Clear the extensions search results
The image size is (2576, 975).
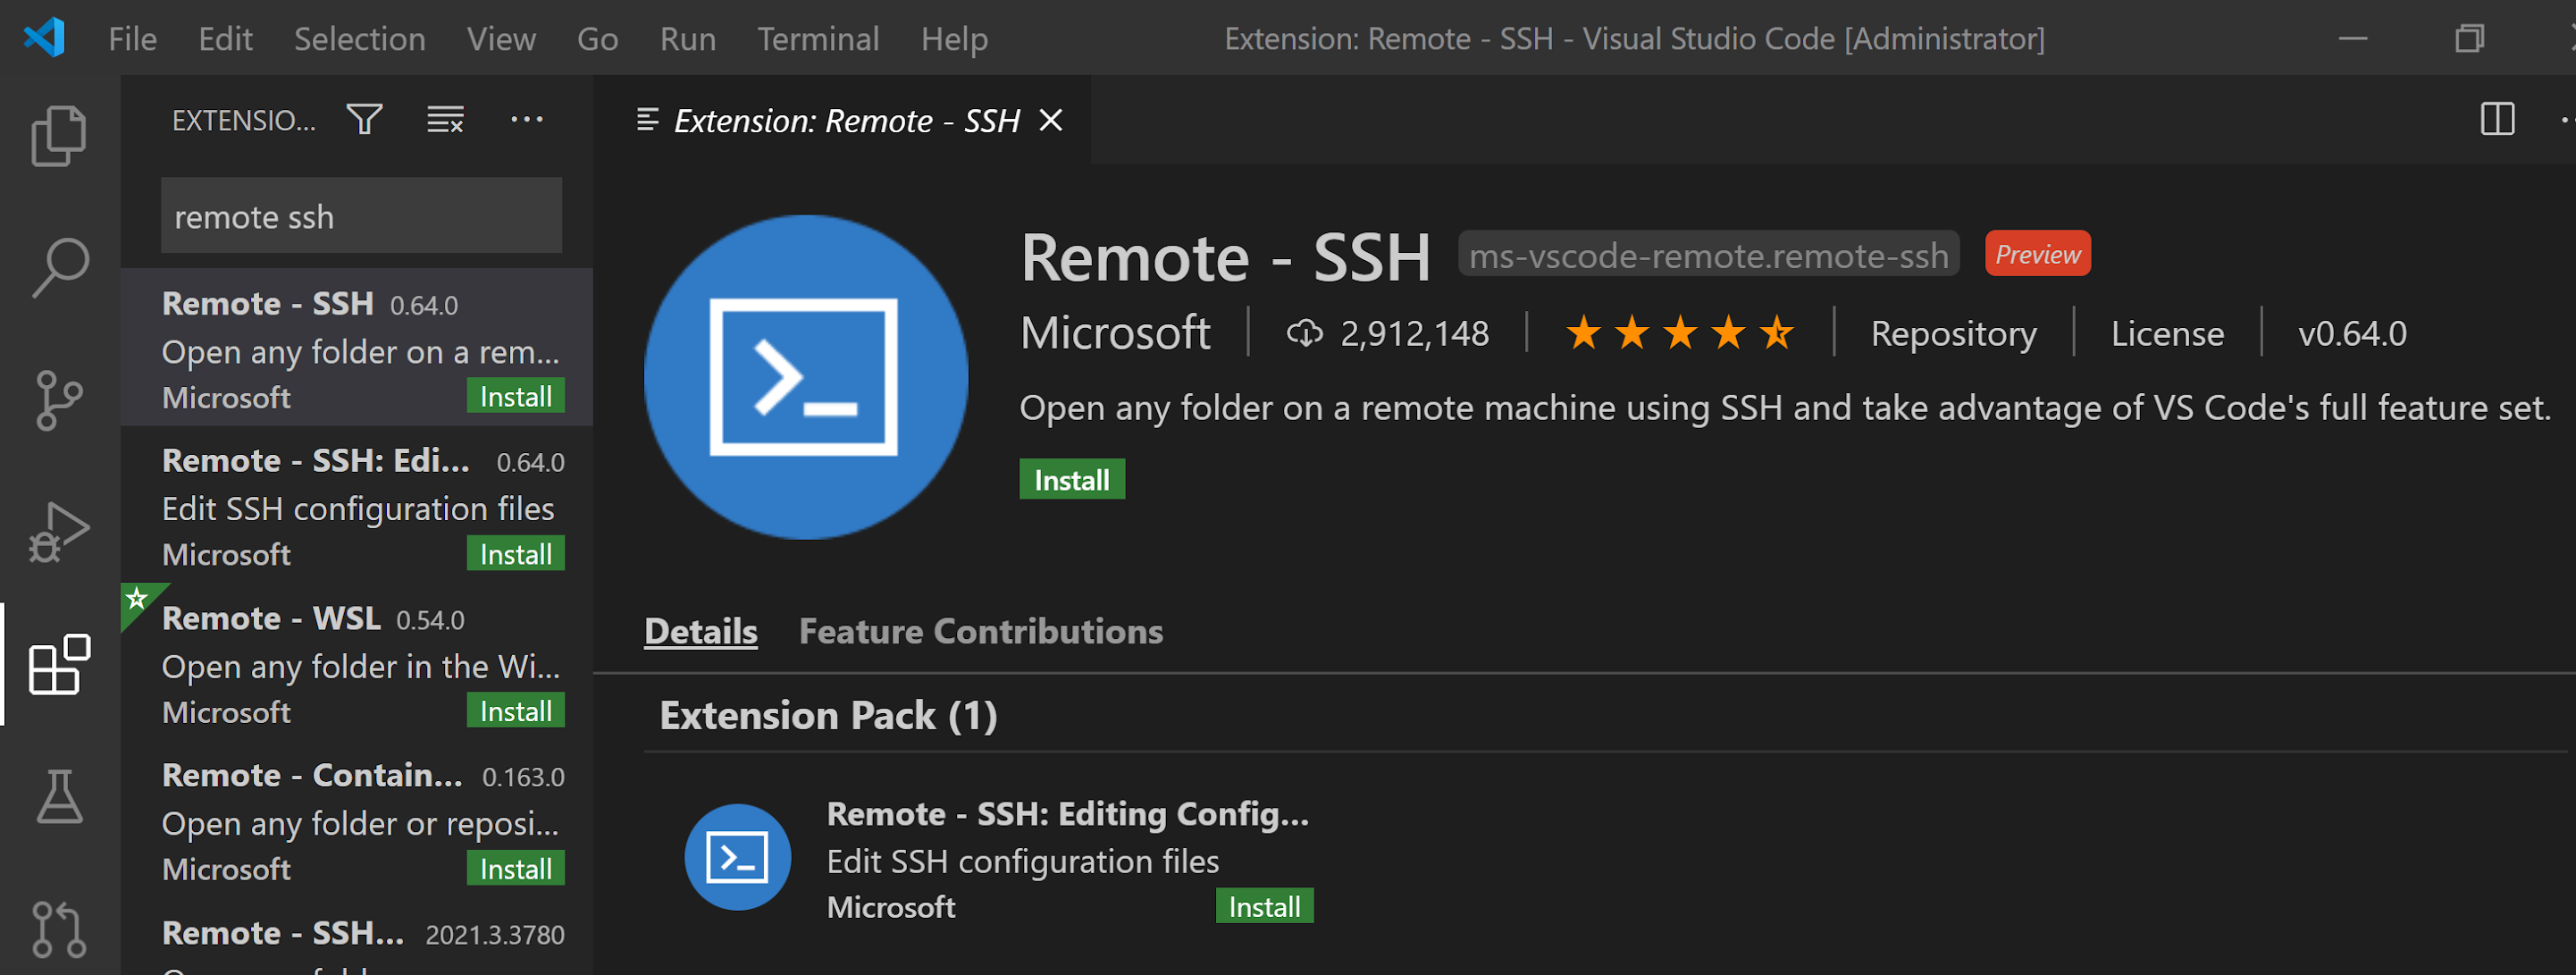tap(444, 119)
